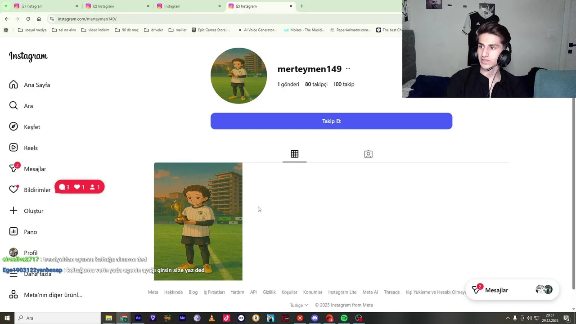Open the Epic Games Store bookmark
The height and width of the screenshot is (324, 576).
(x=211, y=30)
